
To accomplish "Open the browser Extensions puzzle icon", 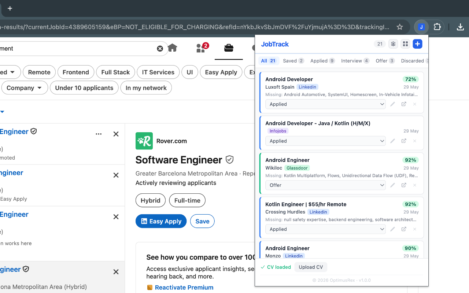I will coord(437,27).
